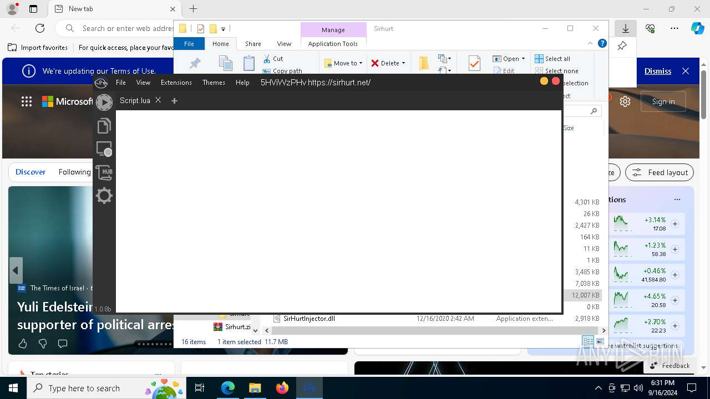
Task: Click the Explorer search magnifier icon
Action: (594, 111)
